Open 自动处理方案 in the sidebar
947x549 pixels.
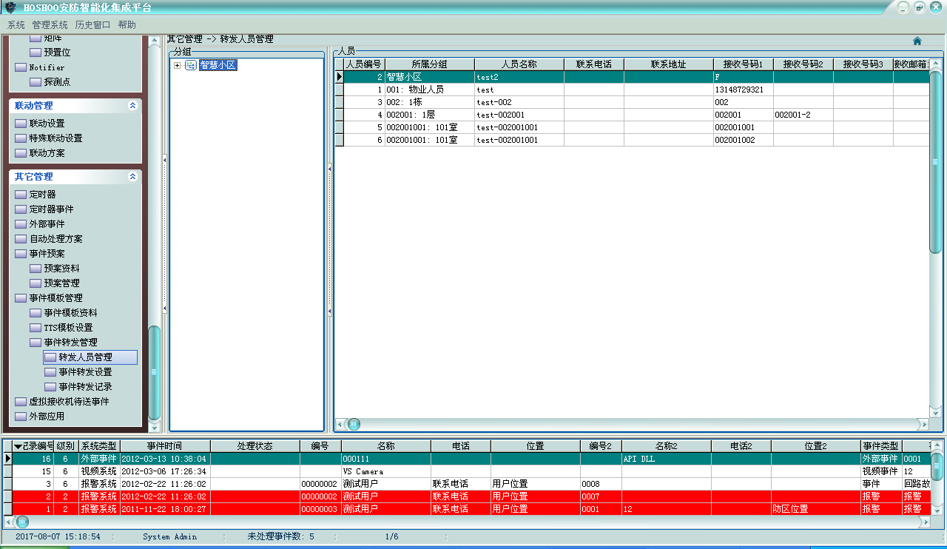(x=55, y=239)
